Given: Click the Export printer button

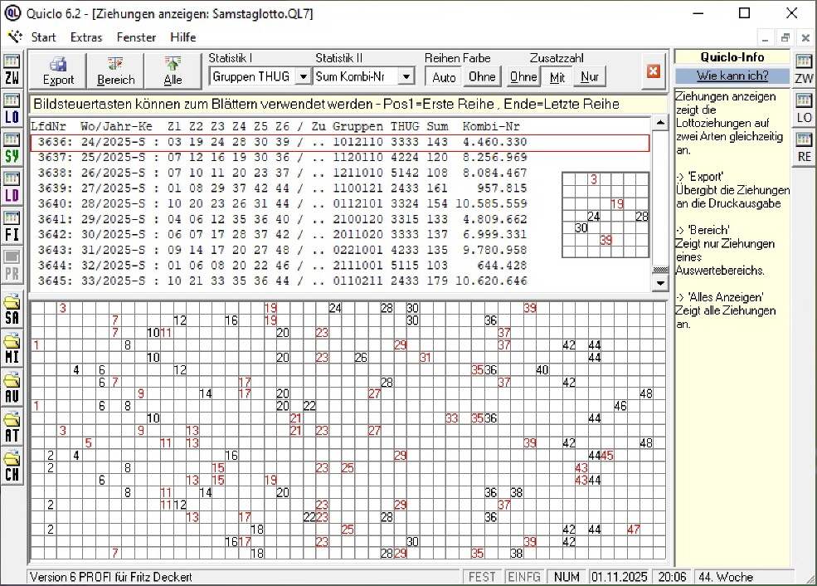Looking at the screenshot, I should (x=58, y=71).
